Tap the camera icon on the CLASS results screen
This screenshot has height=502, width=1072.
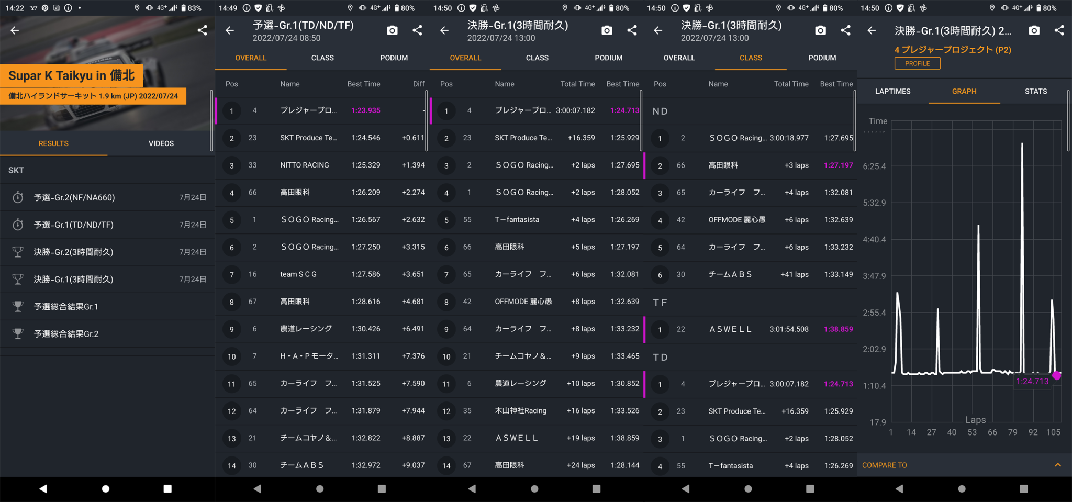pyautogui.click(x=820, y=30)
